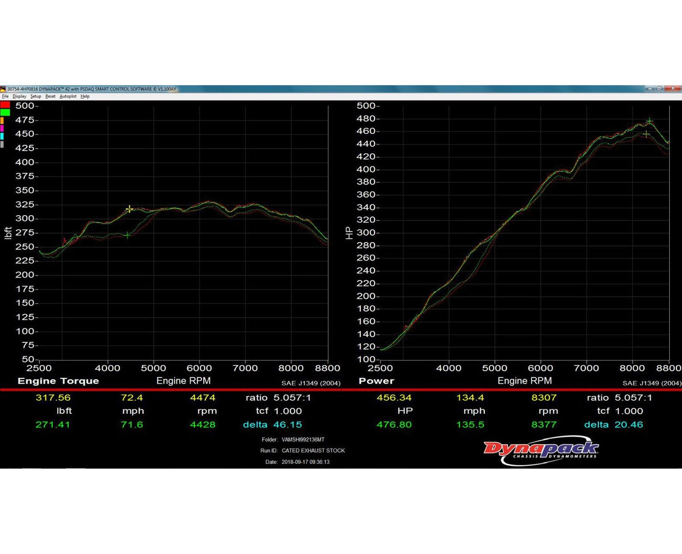Click the SAE J1349 label under the torque plot
The image size is (682, 554).
tap(312, 383)
